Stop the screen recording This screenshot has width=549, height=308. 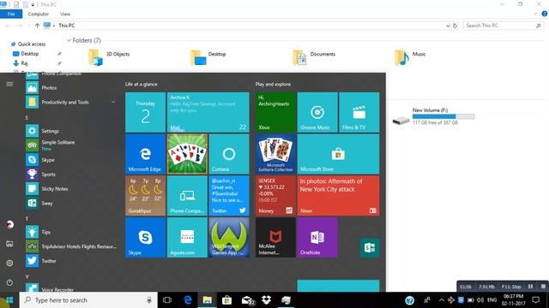pos(543,287)
